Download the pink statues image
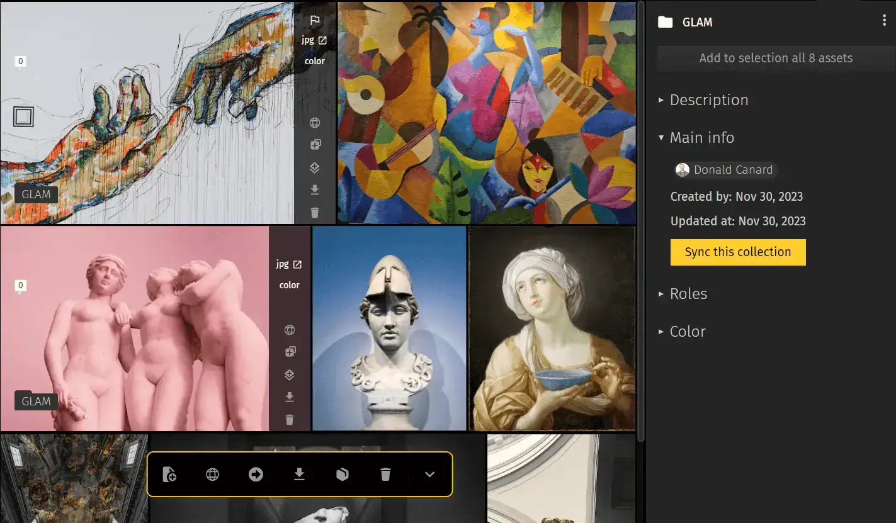 pyautogui.click(x=290, y=397)
